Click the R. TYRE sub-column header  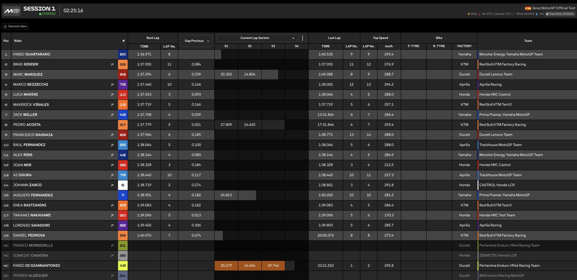click(439, 46)
